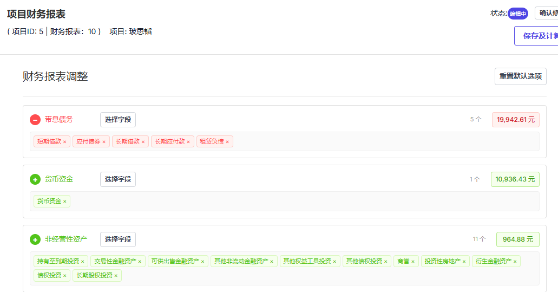The height and width of the screenshot is (292, 558).
Task: Click the green plus icon beside 非经营性资产
Action: point(35,239)
